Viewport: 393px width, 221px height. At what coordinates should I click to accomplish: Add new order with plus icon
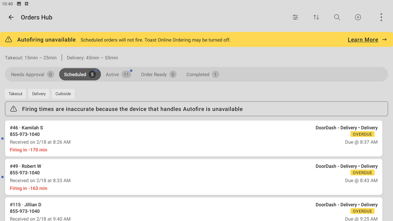pos(358,17)
